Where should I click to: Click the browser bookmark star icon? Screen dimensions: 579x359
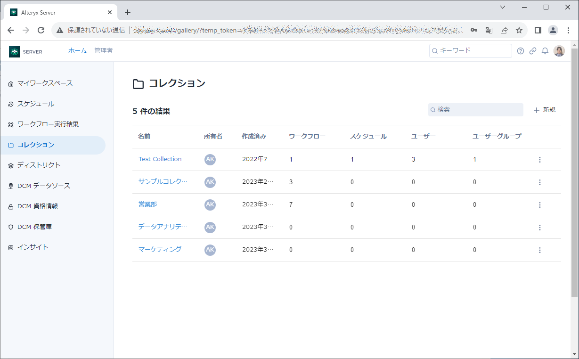[519, 30]
